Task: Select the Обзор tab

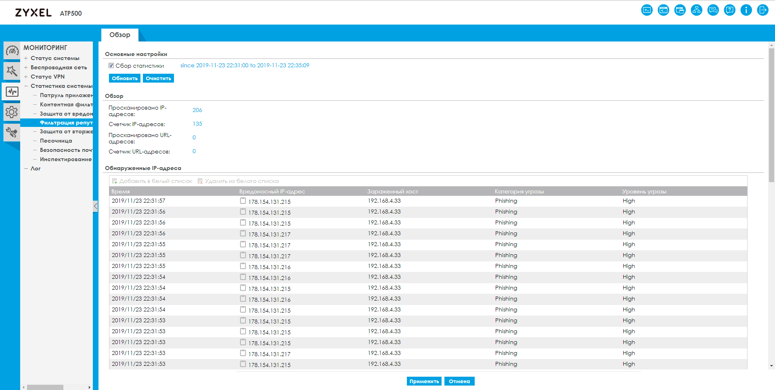Action: pyautogui.click(x=120, y=35)
